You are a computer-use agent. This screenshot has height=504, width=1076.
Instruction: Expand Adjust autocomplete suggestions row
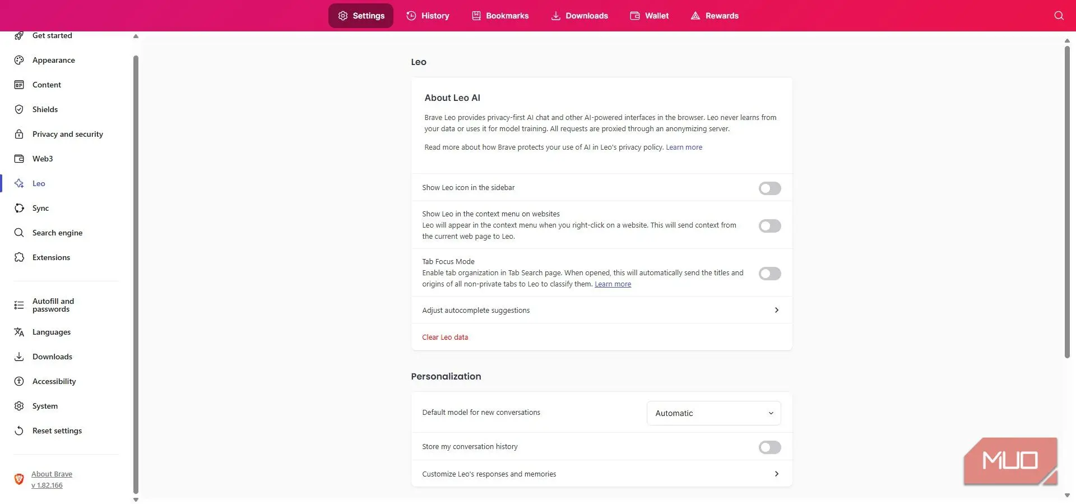click(x=601, y=310)
